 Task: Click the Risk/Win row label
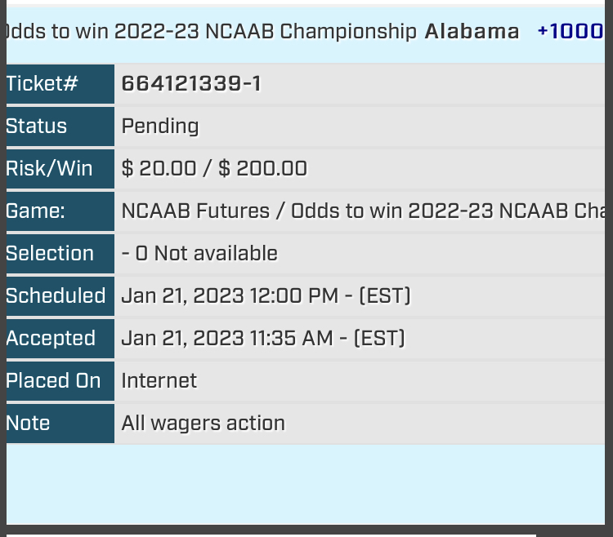(49, 169)
